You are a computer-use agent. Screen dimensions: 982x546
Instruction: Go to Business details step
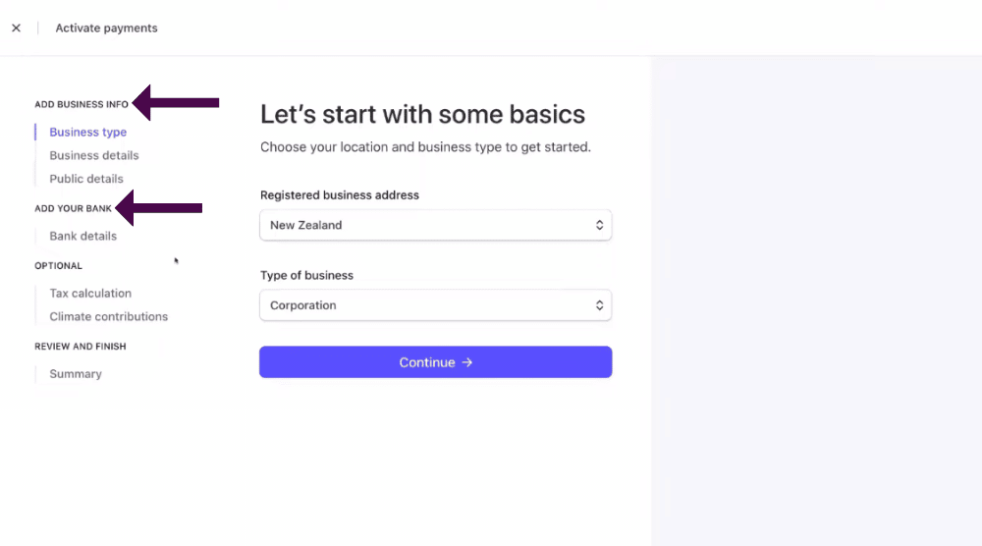click(x=94, y=155)
